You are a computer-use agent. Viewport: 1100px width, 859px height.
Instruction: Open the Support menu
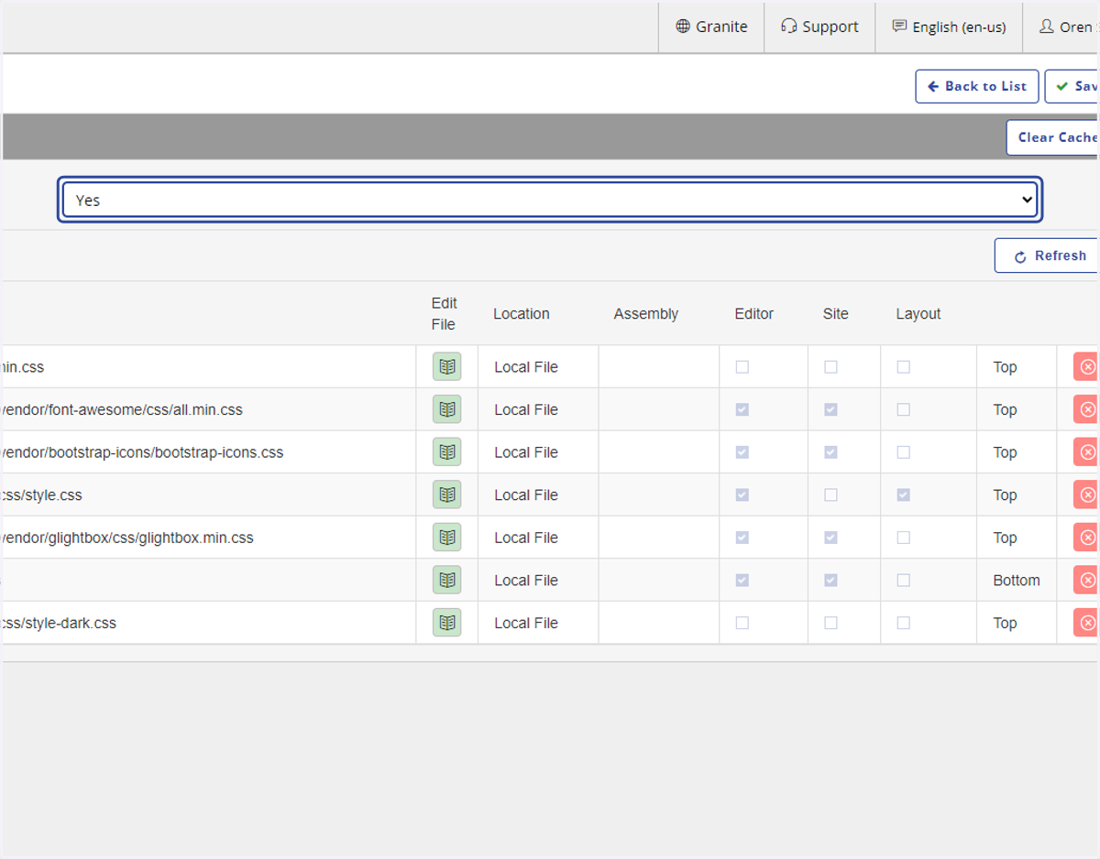point(819,27)
